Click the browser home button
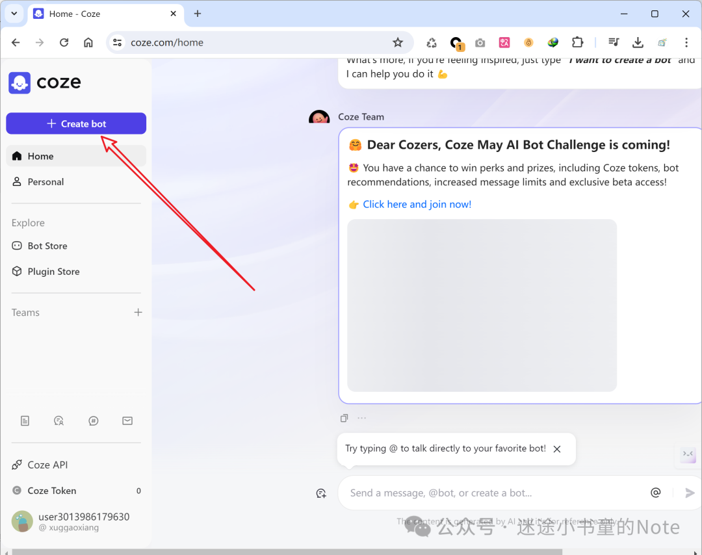This screenshot has height=555, width=702. tap(88, 42)
